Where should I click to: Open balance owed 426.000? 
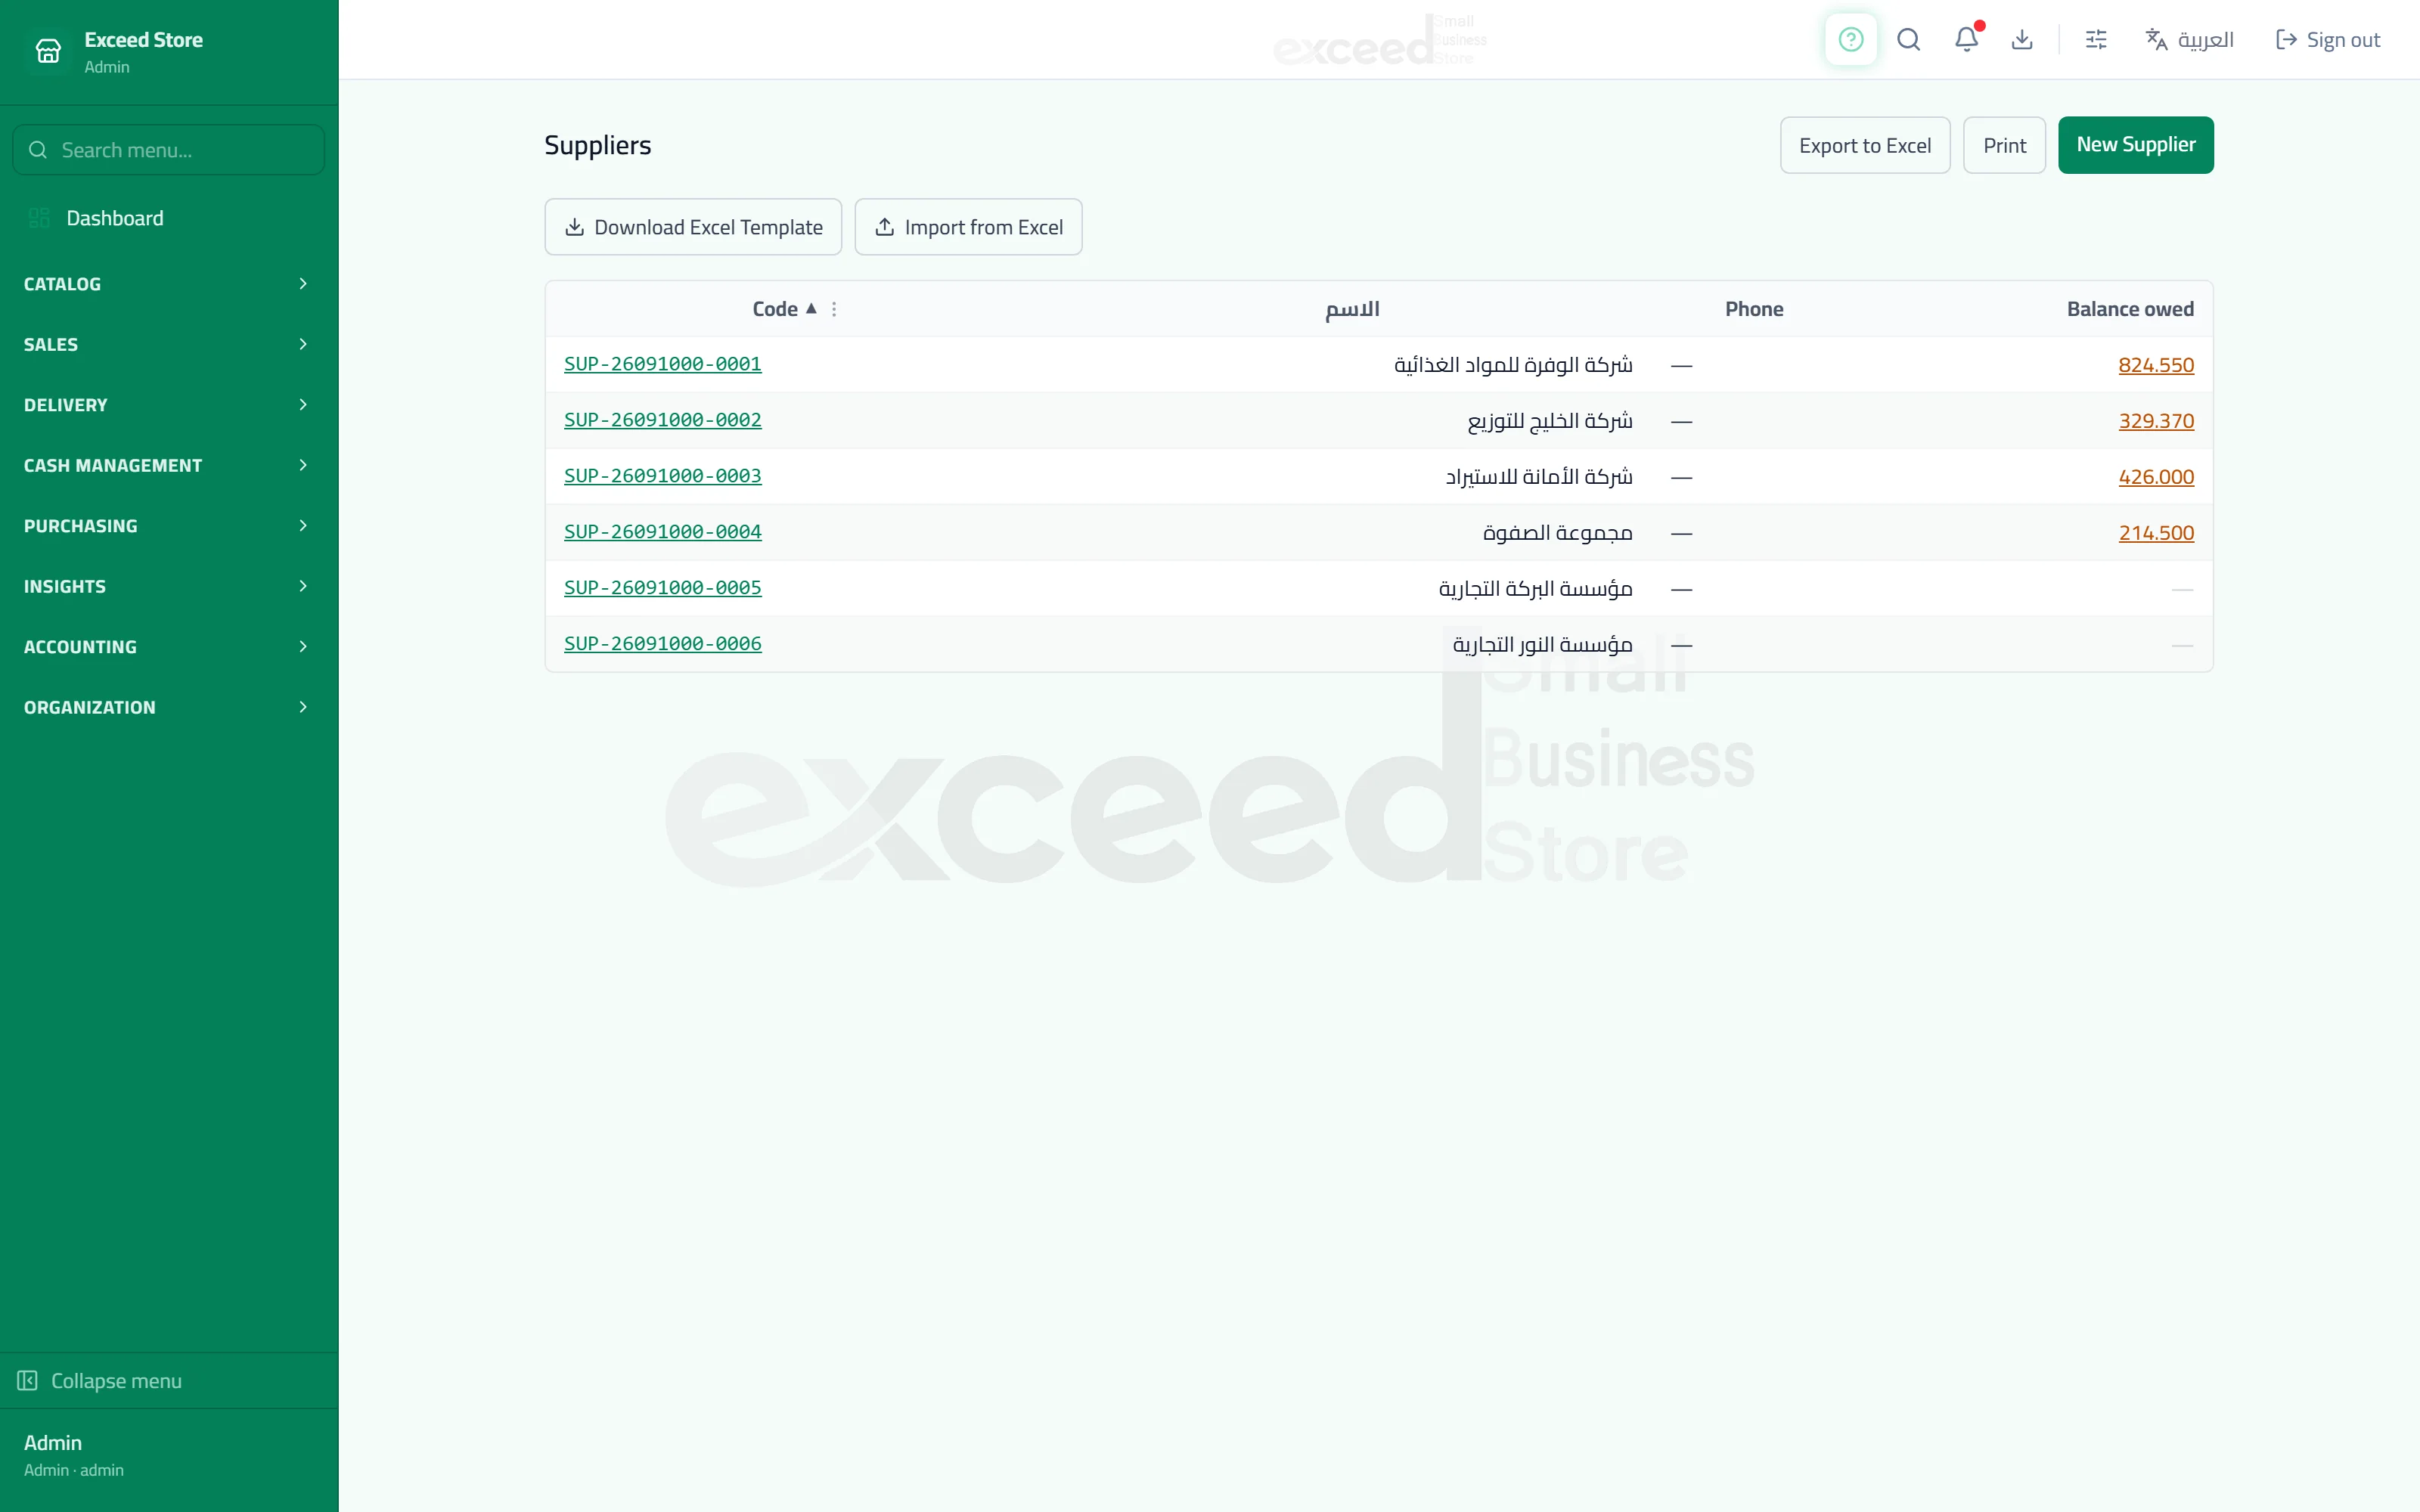point(2156,477)
